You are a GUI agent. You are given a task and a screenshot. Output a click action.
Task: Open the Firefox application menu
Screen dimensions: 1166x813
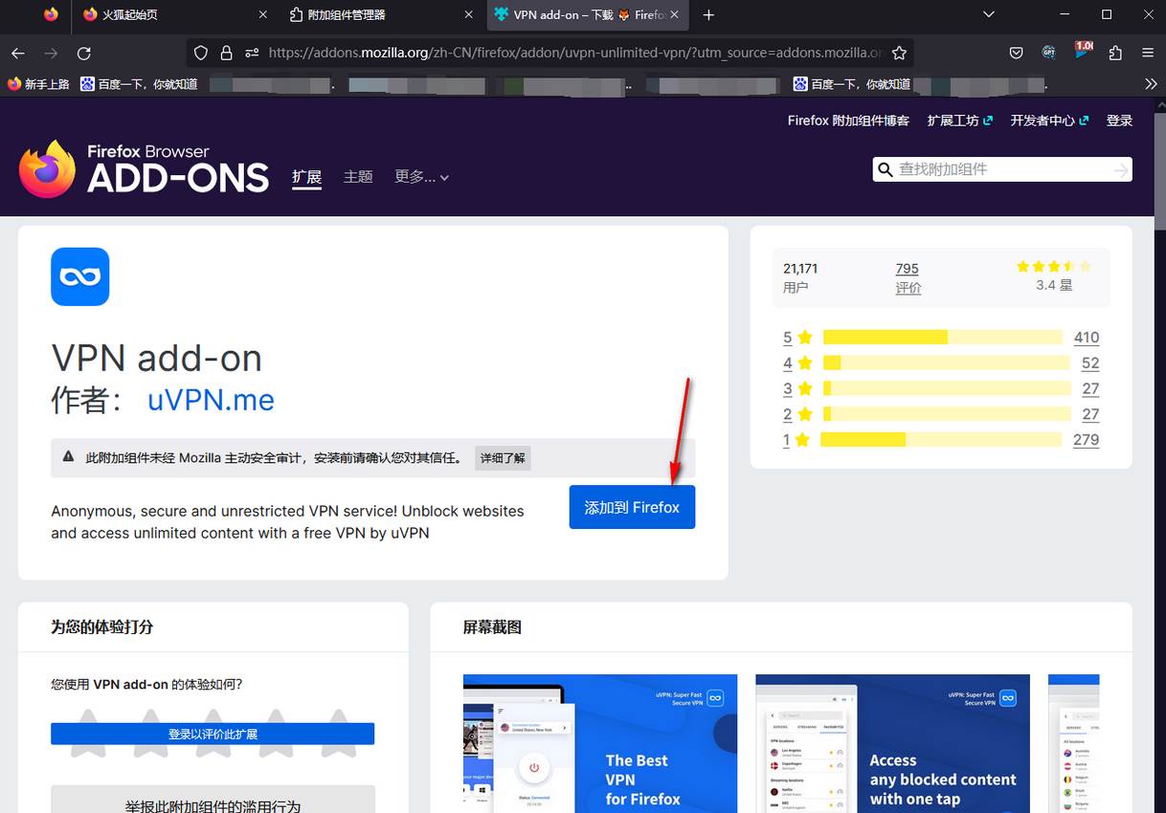tap(1148, 54)
